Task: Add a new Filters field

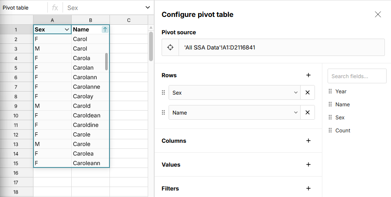Action: click(x=308, y=188)
